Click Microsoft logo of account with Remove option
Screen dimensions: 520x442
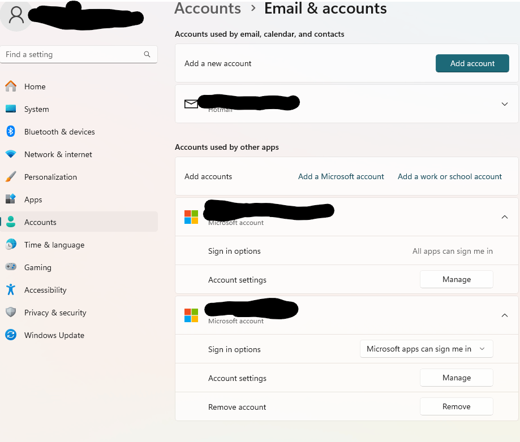pos(191,315)
